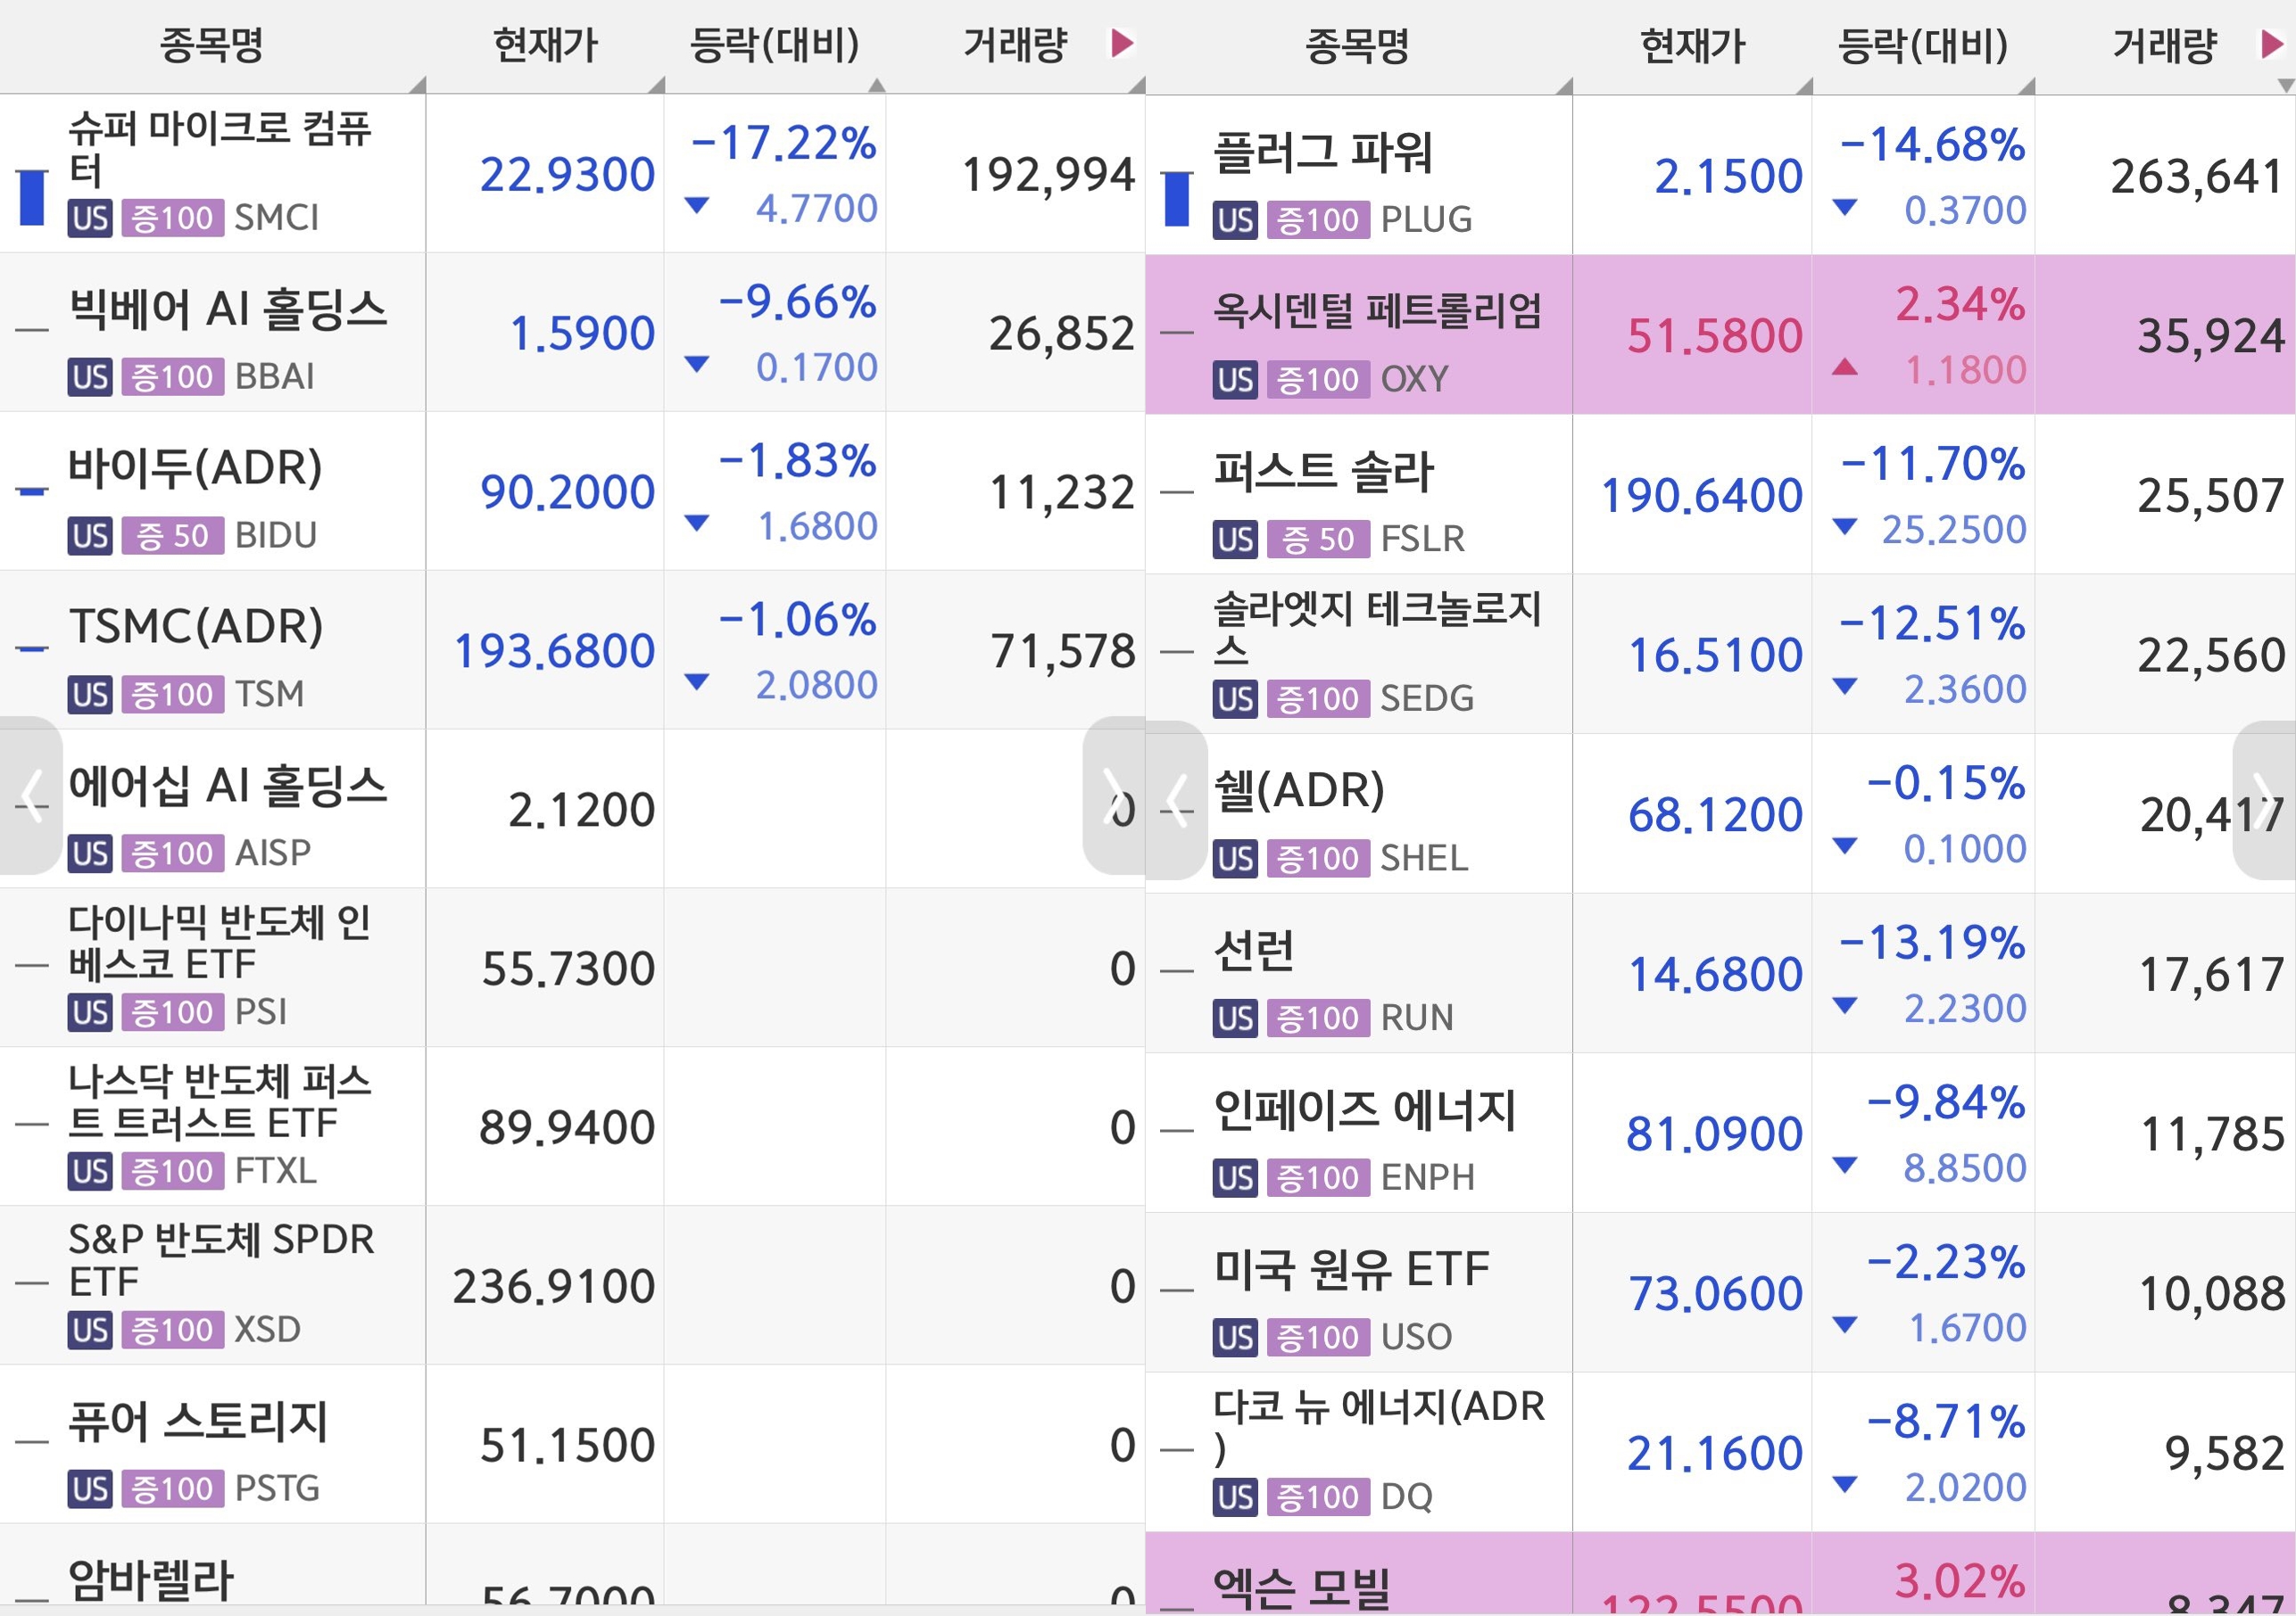Click SEDG change -12.51%
Screen dimensions: 2296x1616
(x=1932, y=623)
